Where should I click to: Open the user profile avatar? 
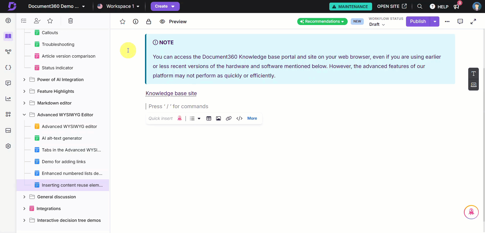(477, 6)
